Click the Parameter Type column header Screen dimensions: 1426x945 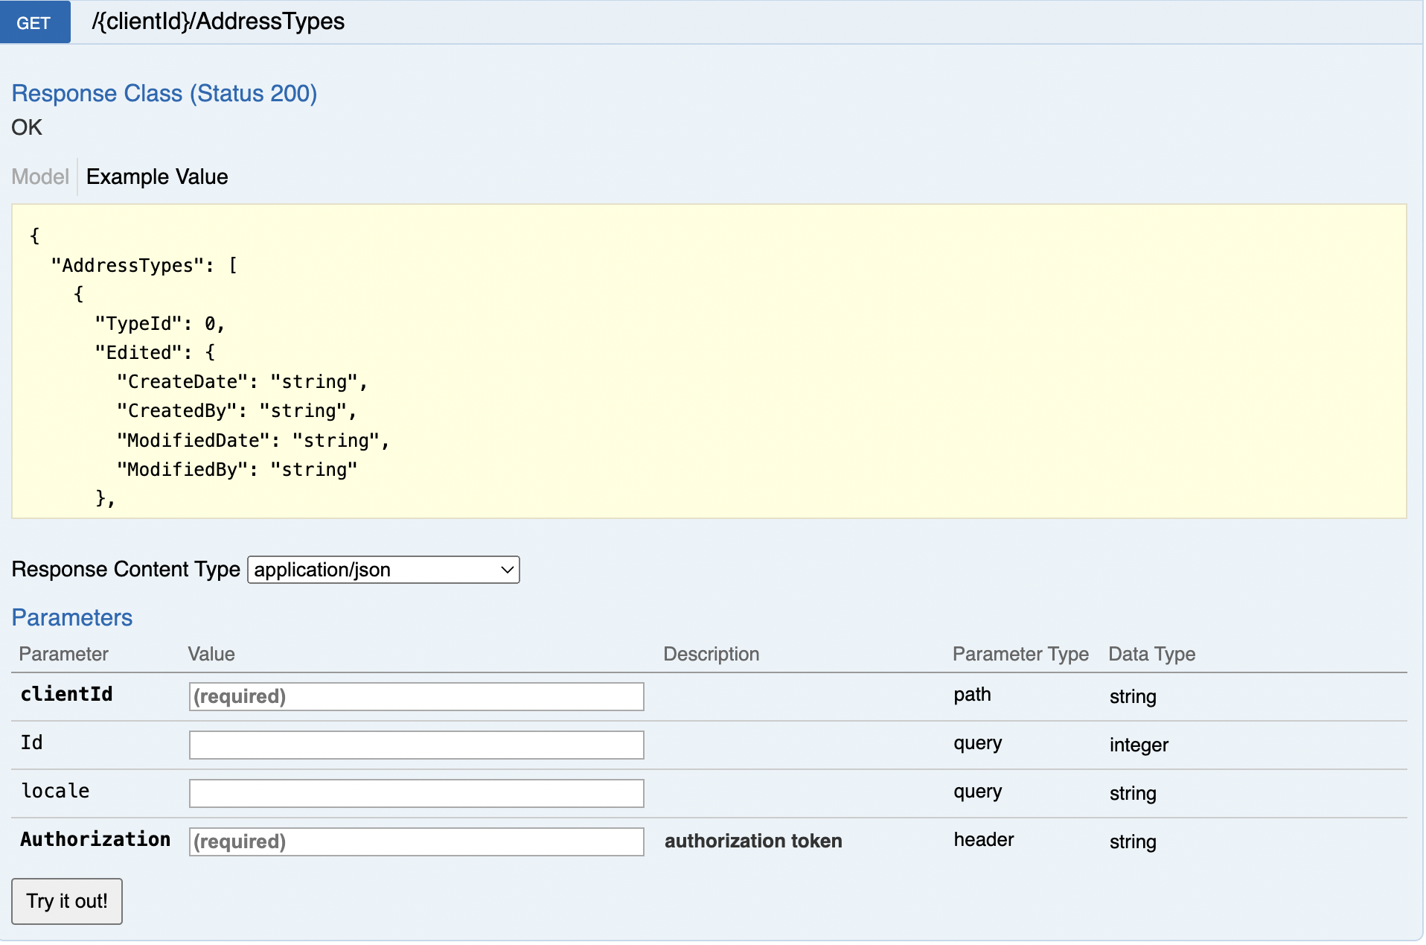1020,655
